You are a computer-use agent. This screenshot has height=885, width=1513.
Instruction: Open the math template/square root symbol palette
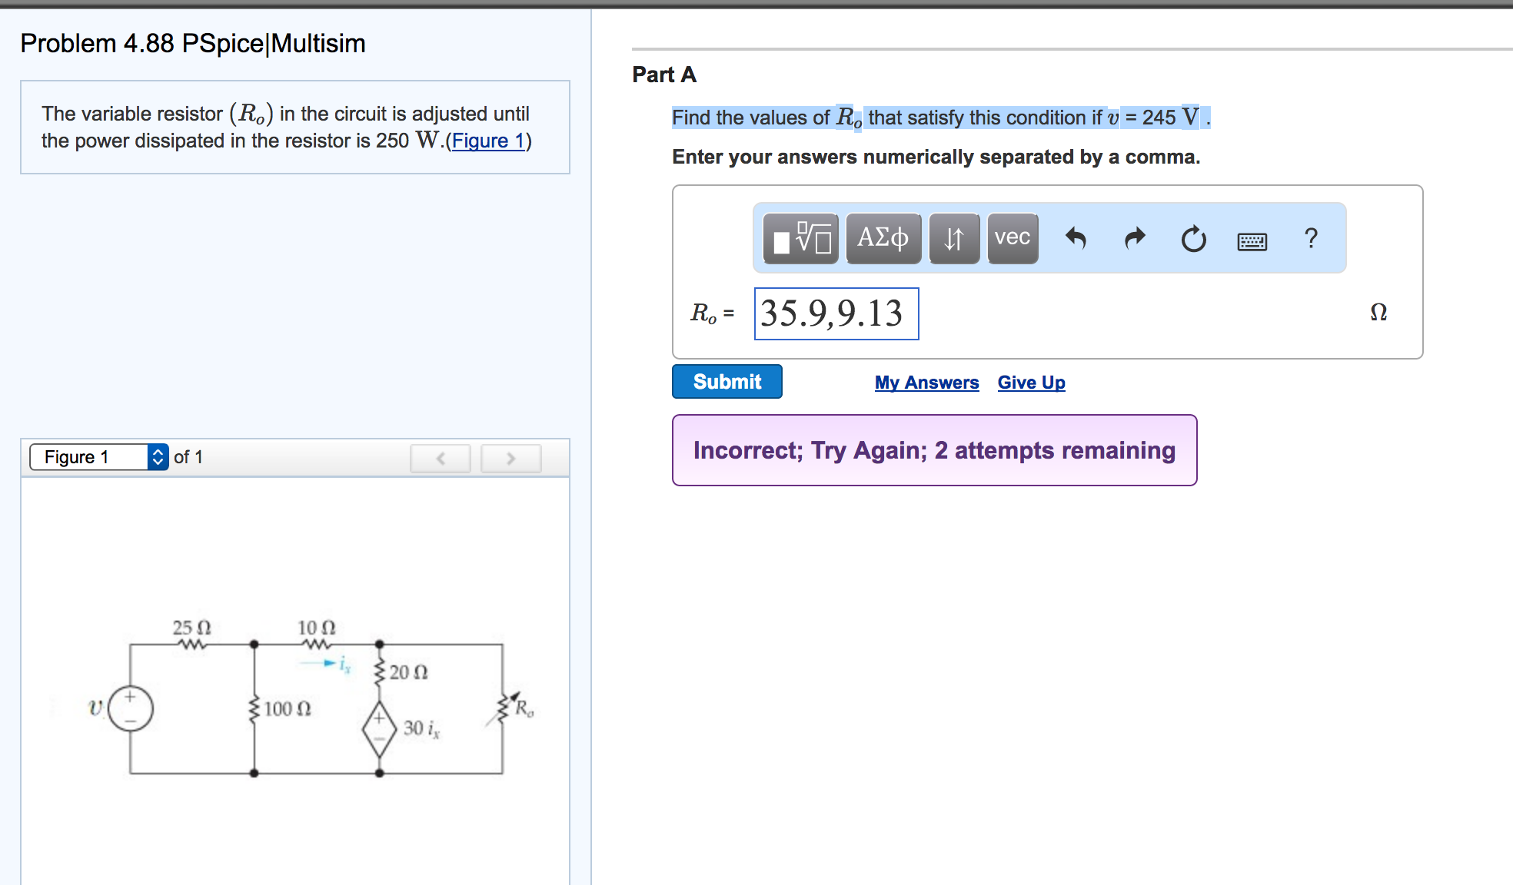800,238
